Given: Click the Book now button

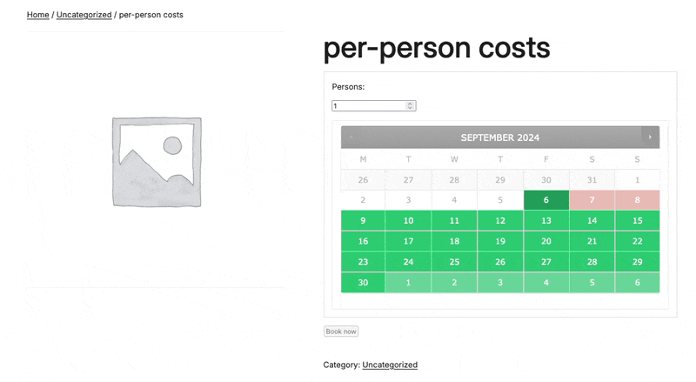Looking at the screenshot, I should [341, 332].
